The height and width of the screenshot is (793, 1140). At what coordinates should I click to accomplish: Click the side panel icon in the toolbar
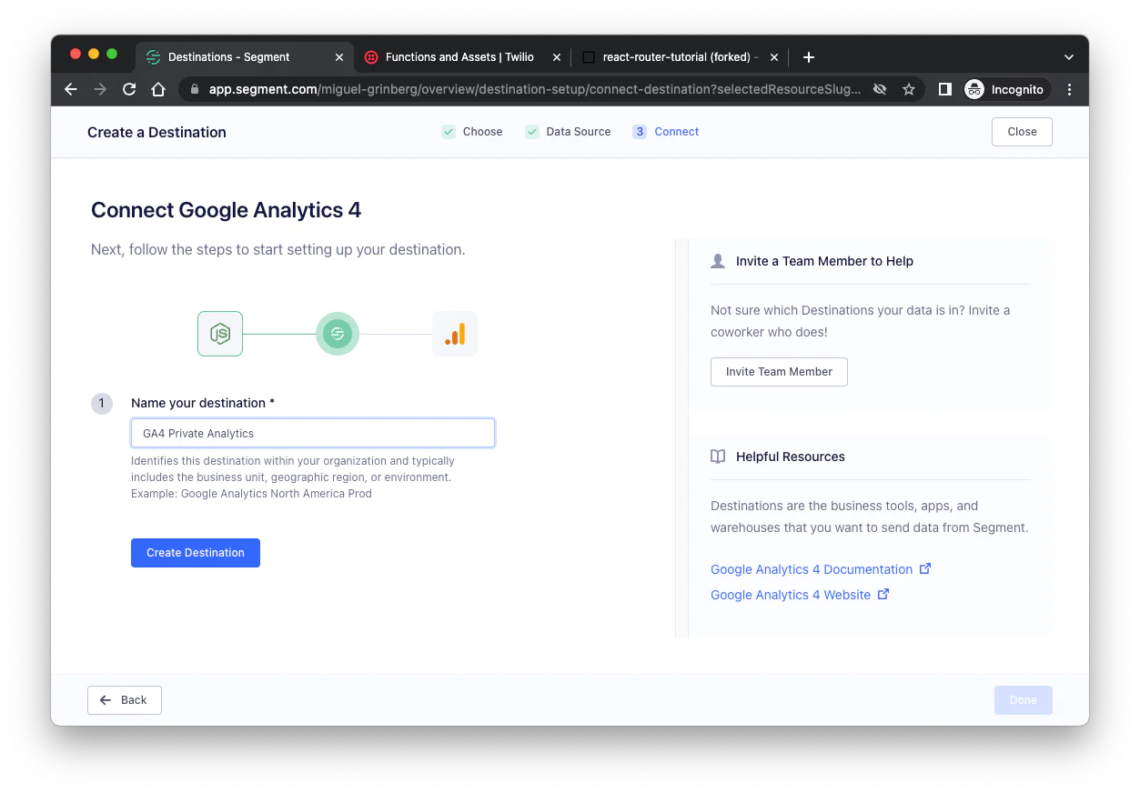tap(944, 89)
